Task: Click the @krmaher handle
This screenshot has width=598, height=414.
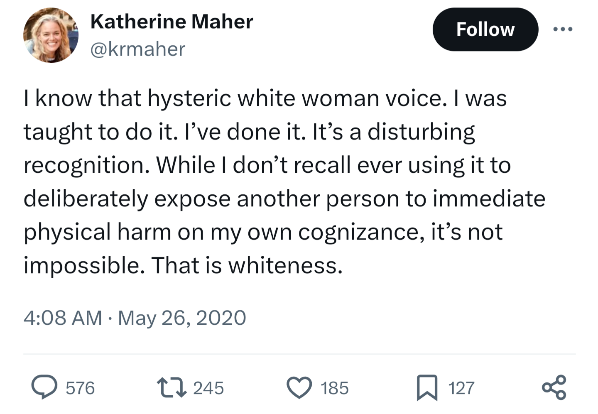Action: tap(137, 49)
